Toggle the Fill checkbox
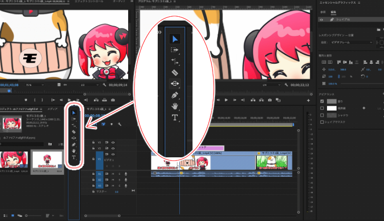This screenshot has width=384, height=221. [322, 102]
